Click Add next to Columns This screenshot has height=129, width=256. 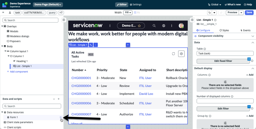250,75
